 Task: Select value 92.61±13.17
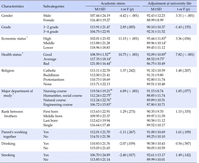156,155
